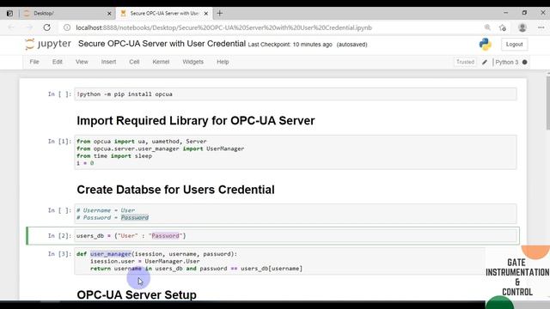
Task: Click the zoom magnifier icon in the address bar
Action: point(487,27)
